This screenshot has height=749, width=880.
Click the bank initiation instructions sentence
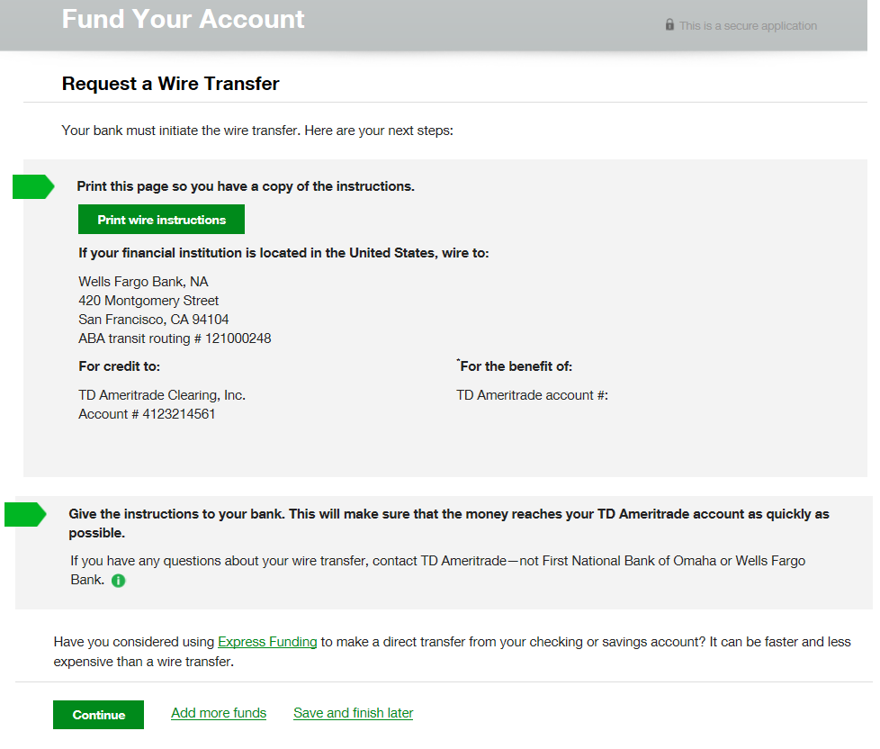[256, 130]
